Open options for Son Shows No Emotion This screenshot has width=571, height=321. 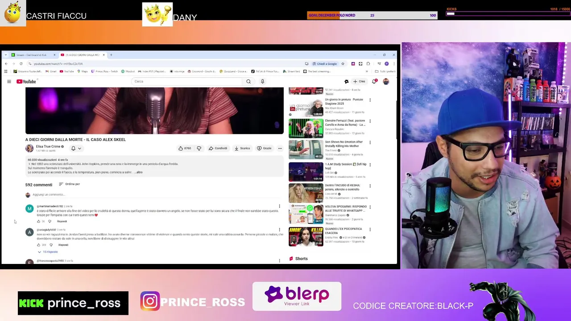tap(370, 143)
